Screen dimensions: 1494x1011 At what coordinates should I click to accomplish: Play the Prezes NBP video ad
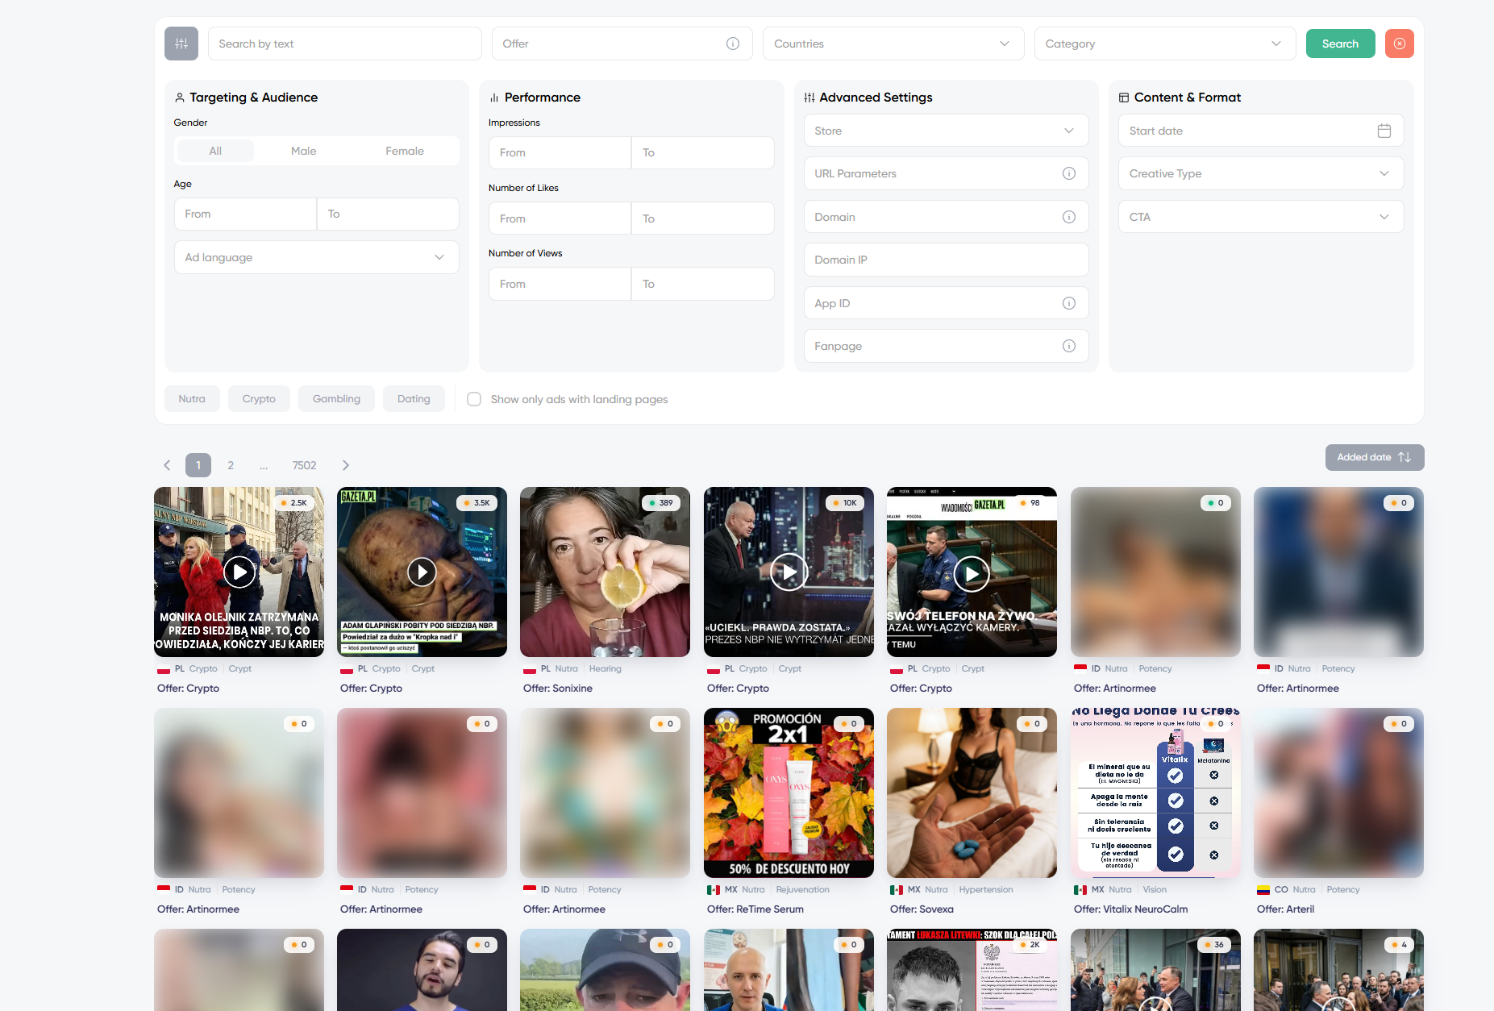(789, 572)
